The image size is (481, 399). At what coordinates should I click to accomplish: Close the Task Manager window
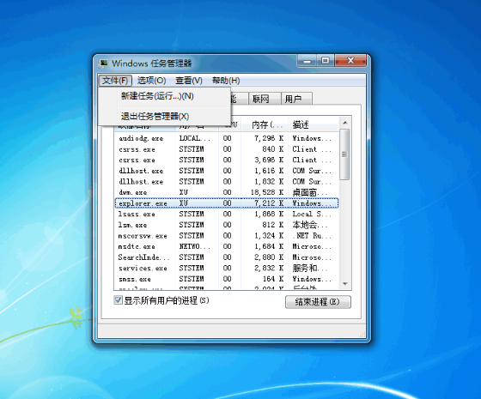click(350, 61)
